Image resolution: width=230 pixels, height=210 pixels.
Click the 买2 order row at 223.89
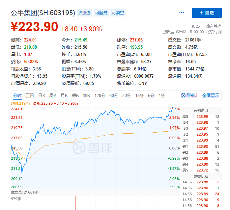coord(201,152)
